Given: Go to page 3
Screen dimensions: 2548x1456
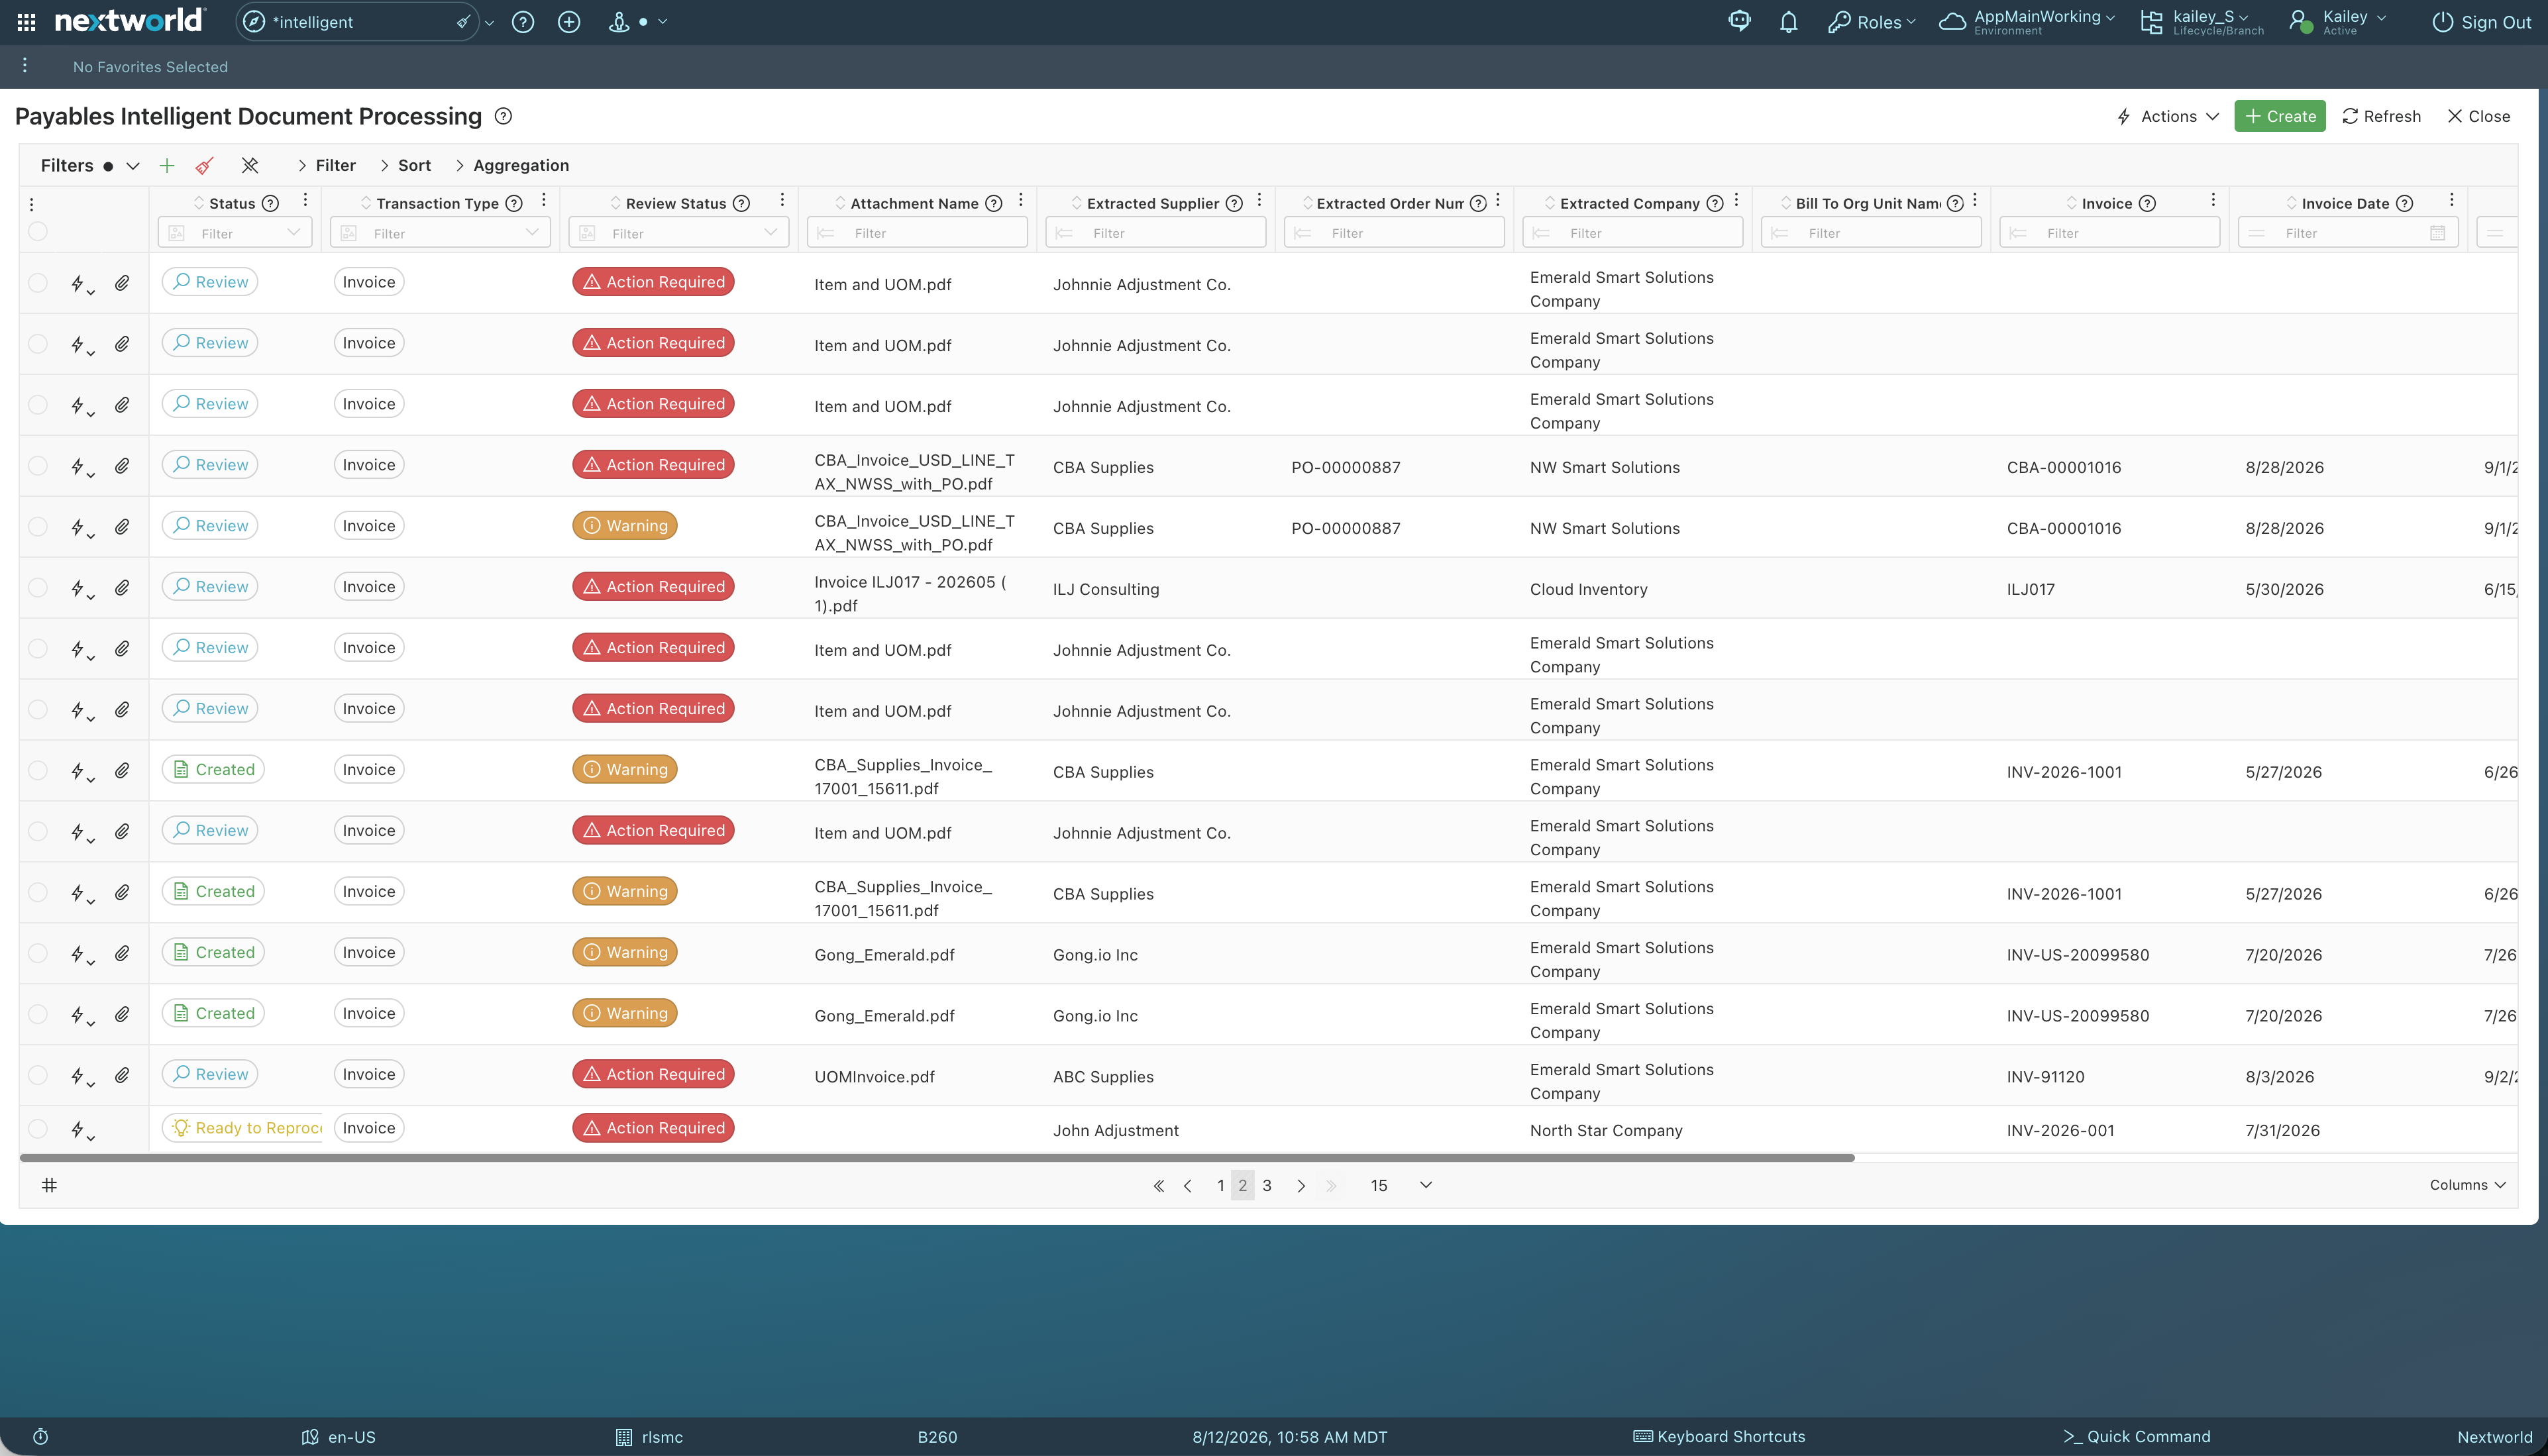Looking at the screenshot, I should 1267,1186.
